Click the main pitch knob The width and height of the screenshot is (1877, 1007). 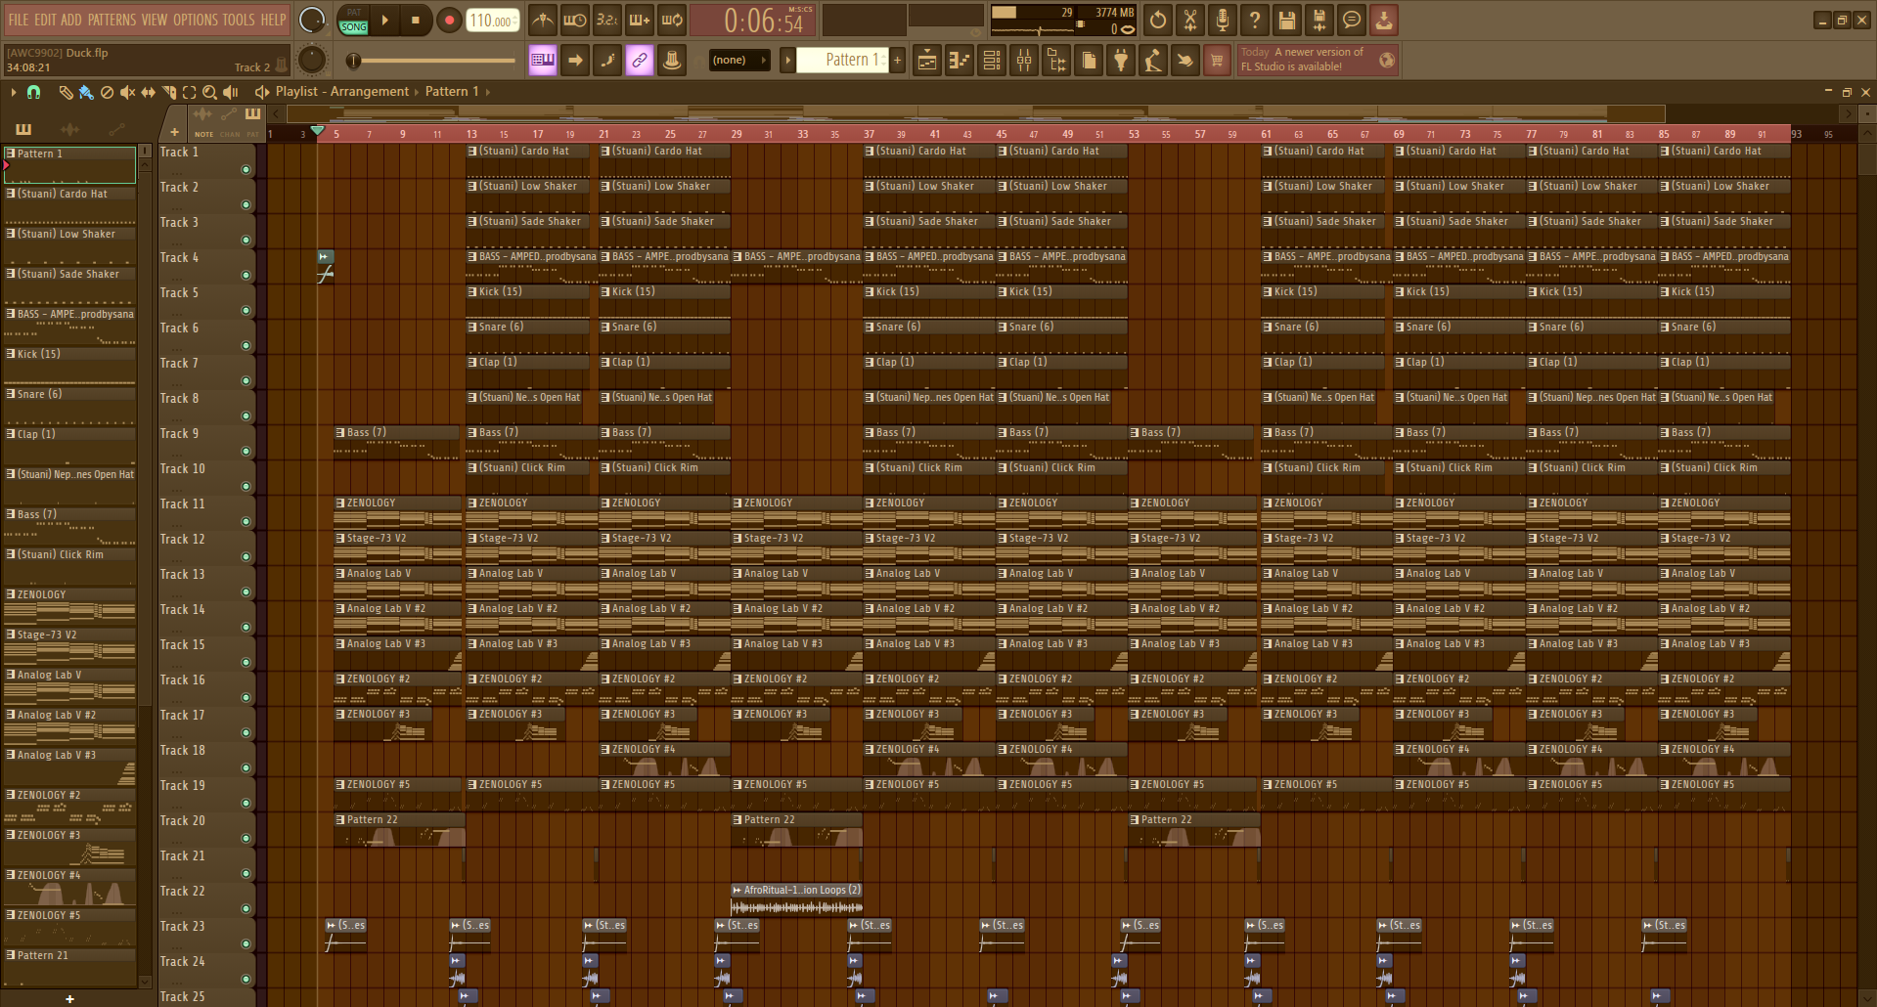311,60
